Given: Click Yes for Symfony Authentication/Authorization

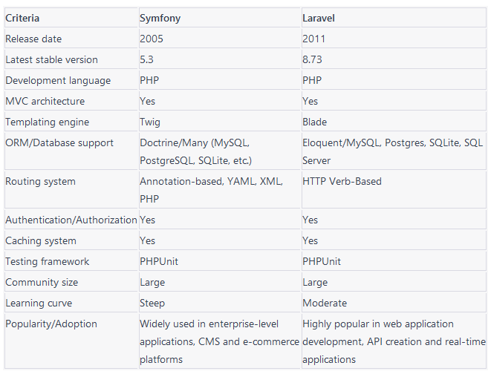Looking at the screenshot, I should click(x=220, y=220).
